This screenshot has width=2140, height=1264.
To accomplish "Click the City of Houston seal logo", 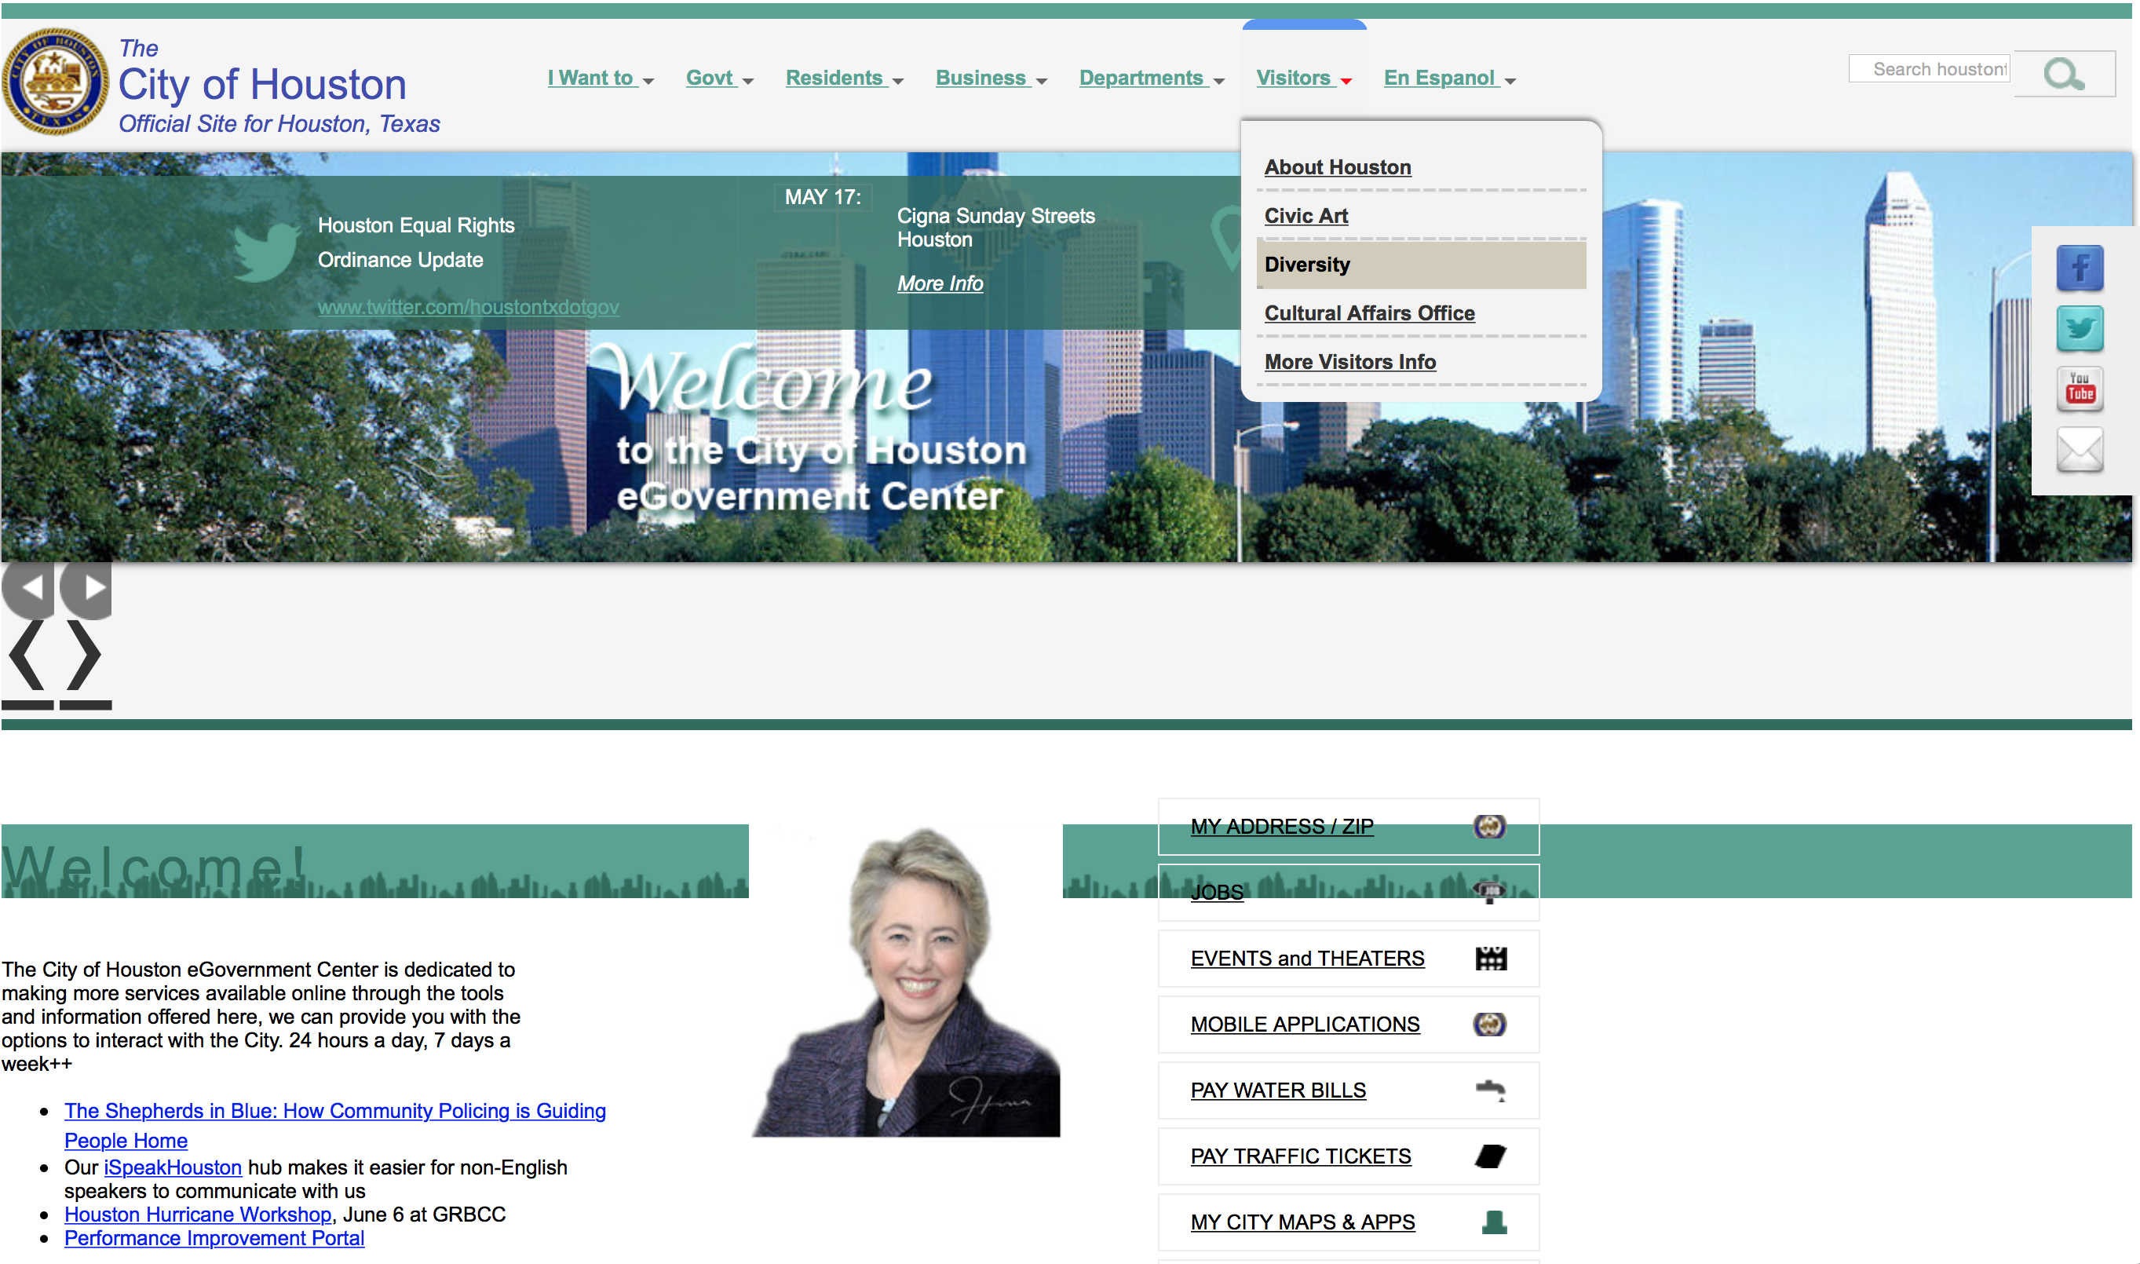I will [x=56, y=82].
